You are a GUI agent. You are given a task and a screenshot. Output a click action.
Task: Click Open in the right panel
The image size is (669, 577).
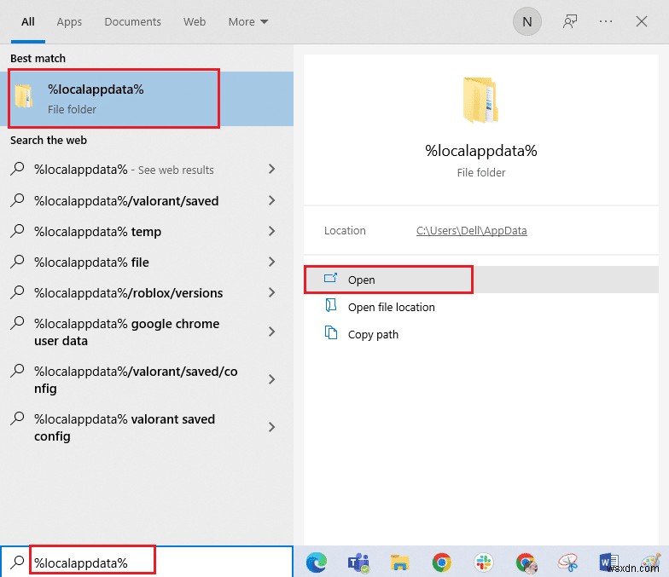pyautogui.click(x=362, y=280)
